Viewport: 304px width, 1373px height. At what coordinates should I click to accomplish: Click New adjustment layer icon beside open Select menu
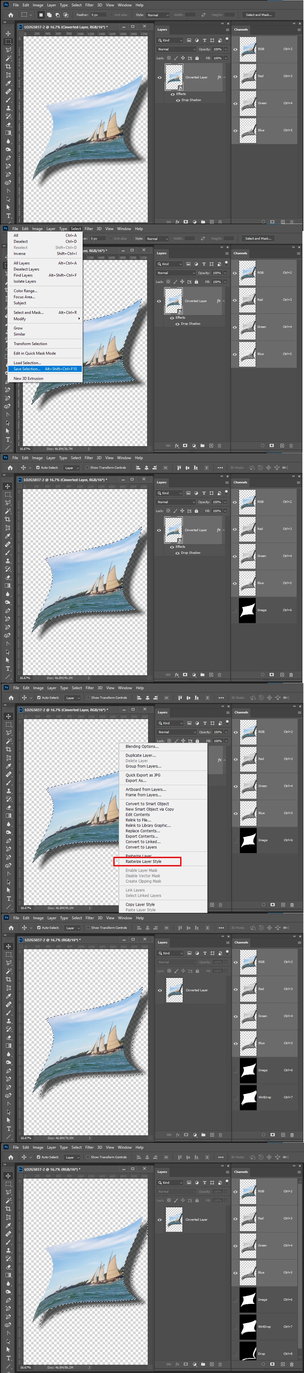pyautogui.click(x=194, y=445)
